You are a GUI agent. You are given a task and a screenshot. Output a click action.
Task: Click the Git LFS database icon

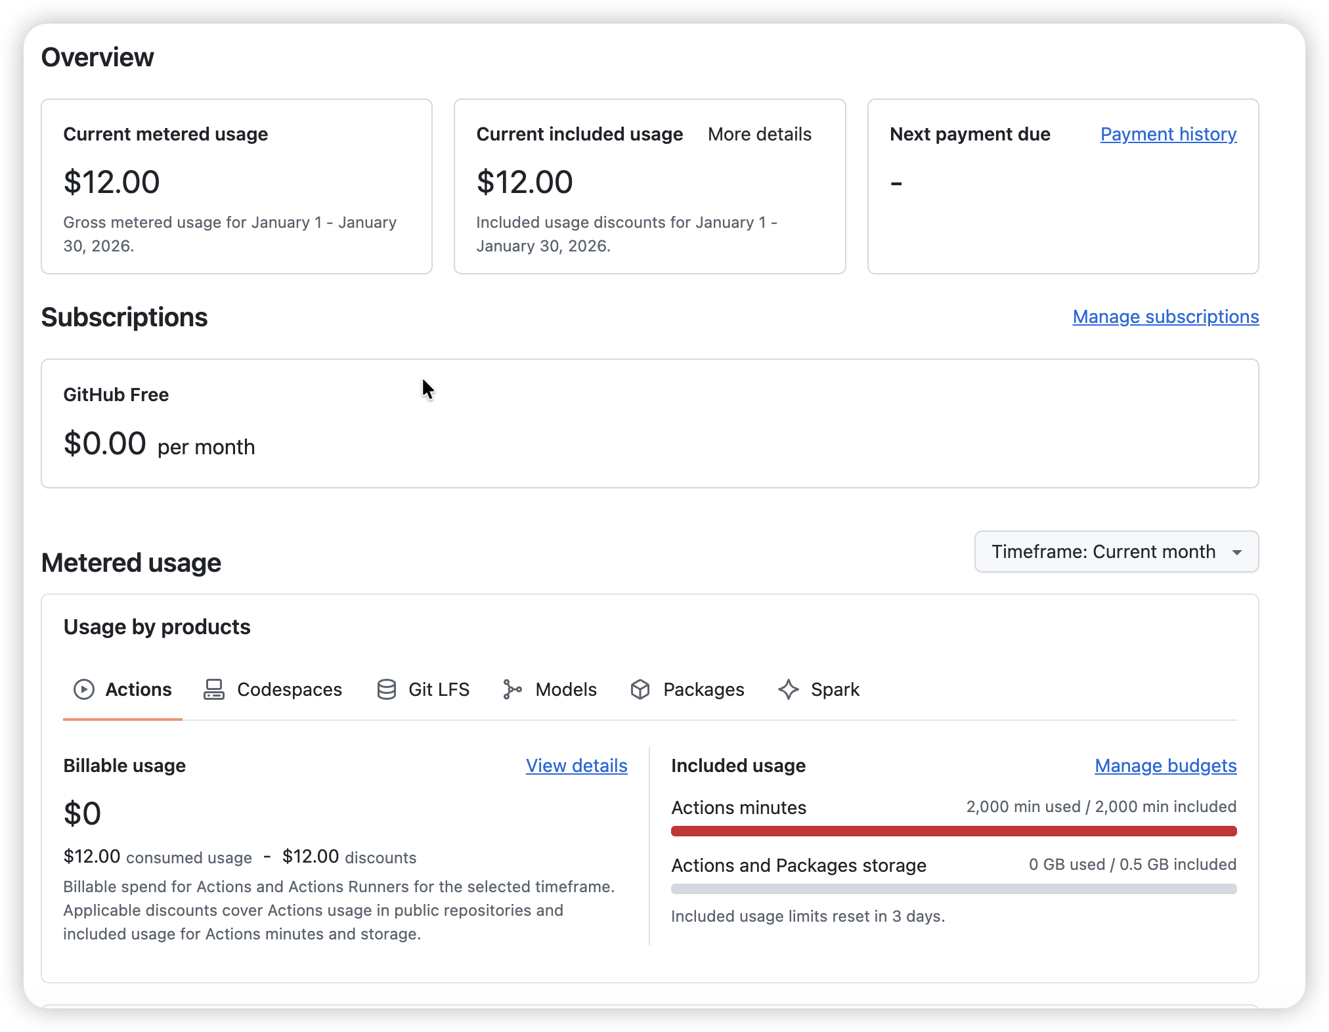point(387,689)
